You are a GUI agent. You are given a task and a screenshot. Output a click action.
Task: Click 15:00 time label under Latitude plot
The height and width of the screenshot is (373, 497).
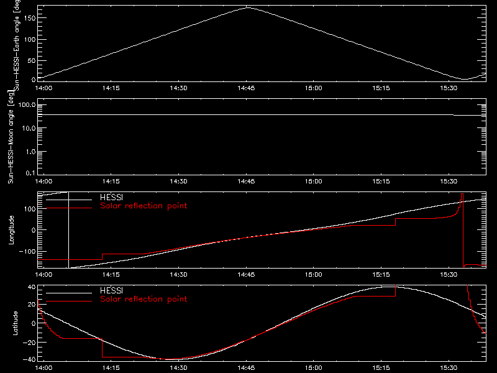(314, 368)
